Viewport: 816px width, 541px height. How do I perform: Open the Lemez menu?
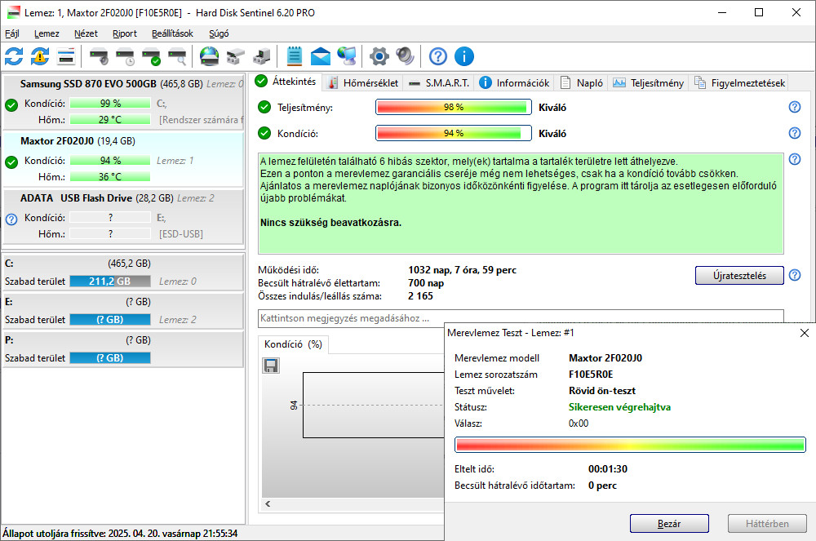47,33
